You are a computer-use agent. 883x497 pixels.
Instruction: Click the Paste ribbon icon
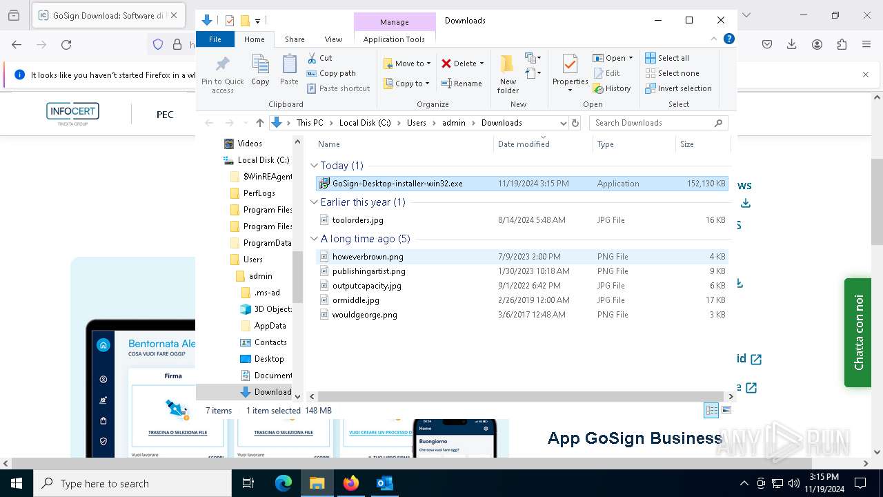(x=289, y=70)
